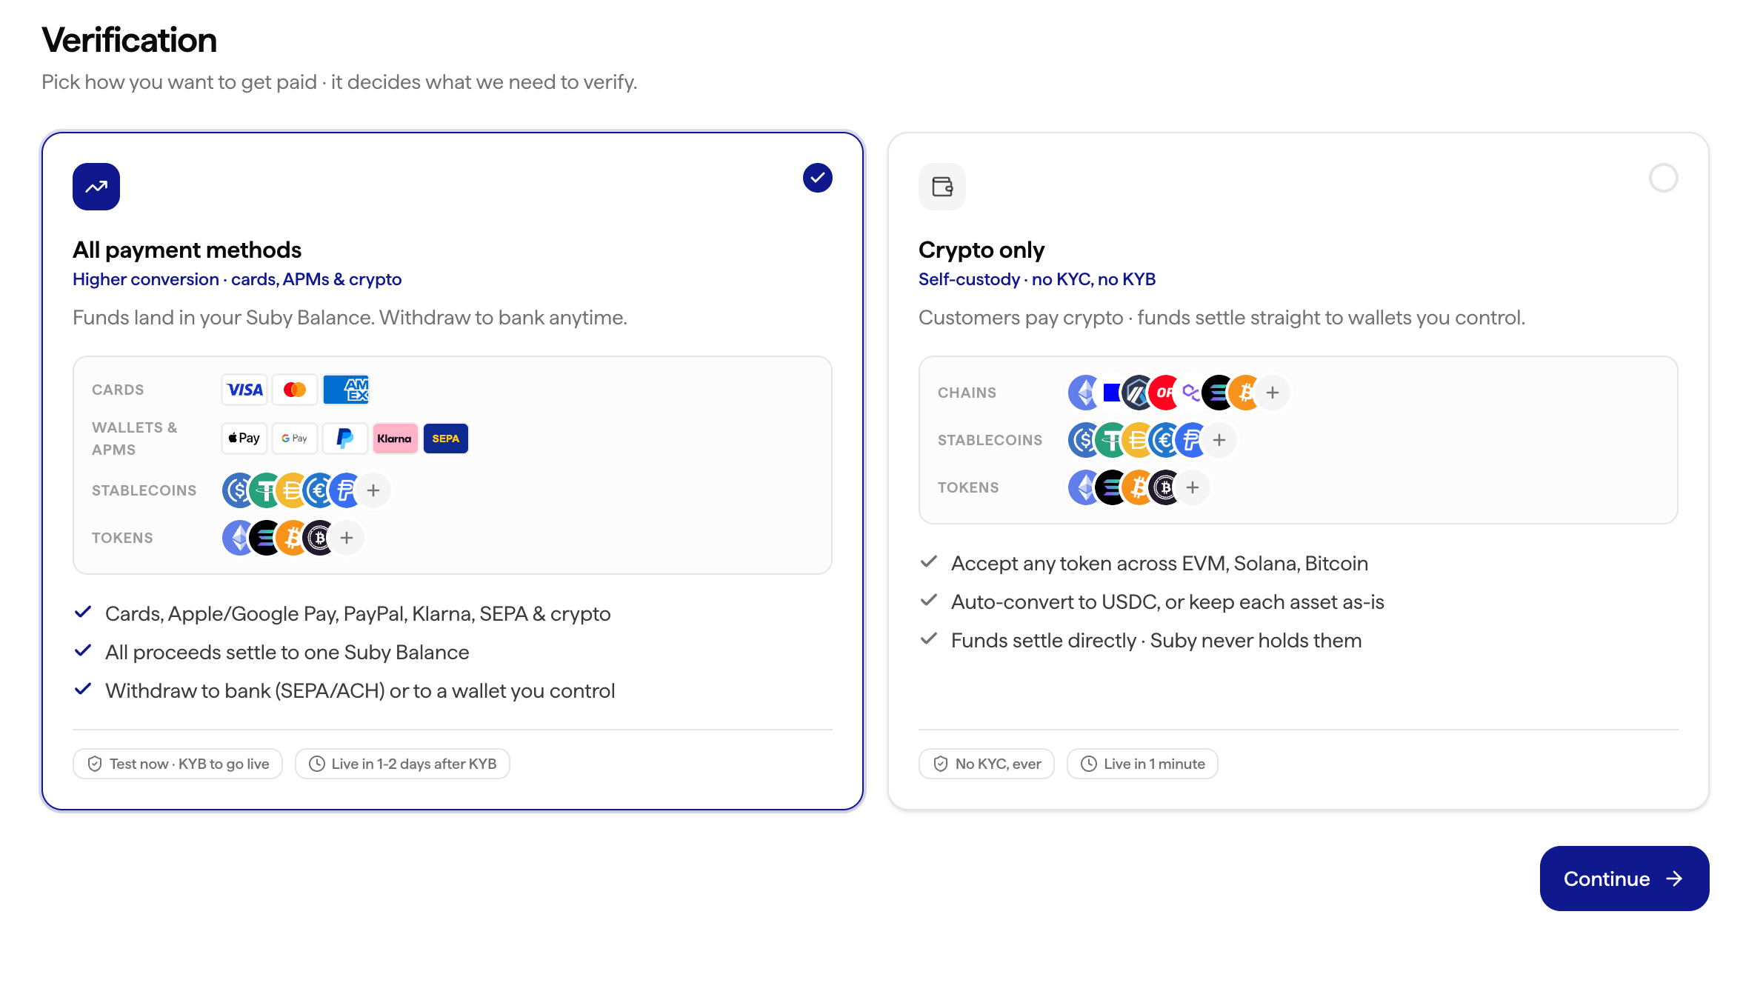Click the American Express logo
The image size is (1763, 1000).
346,390
